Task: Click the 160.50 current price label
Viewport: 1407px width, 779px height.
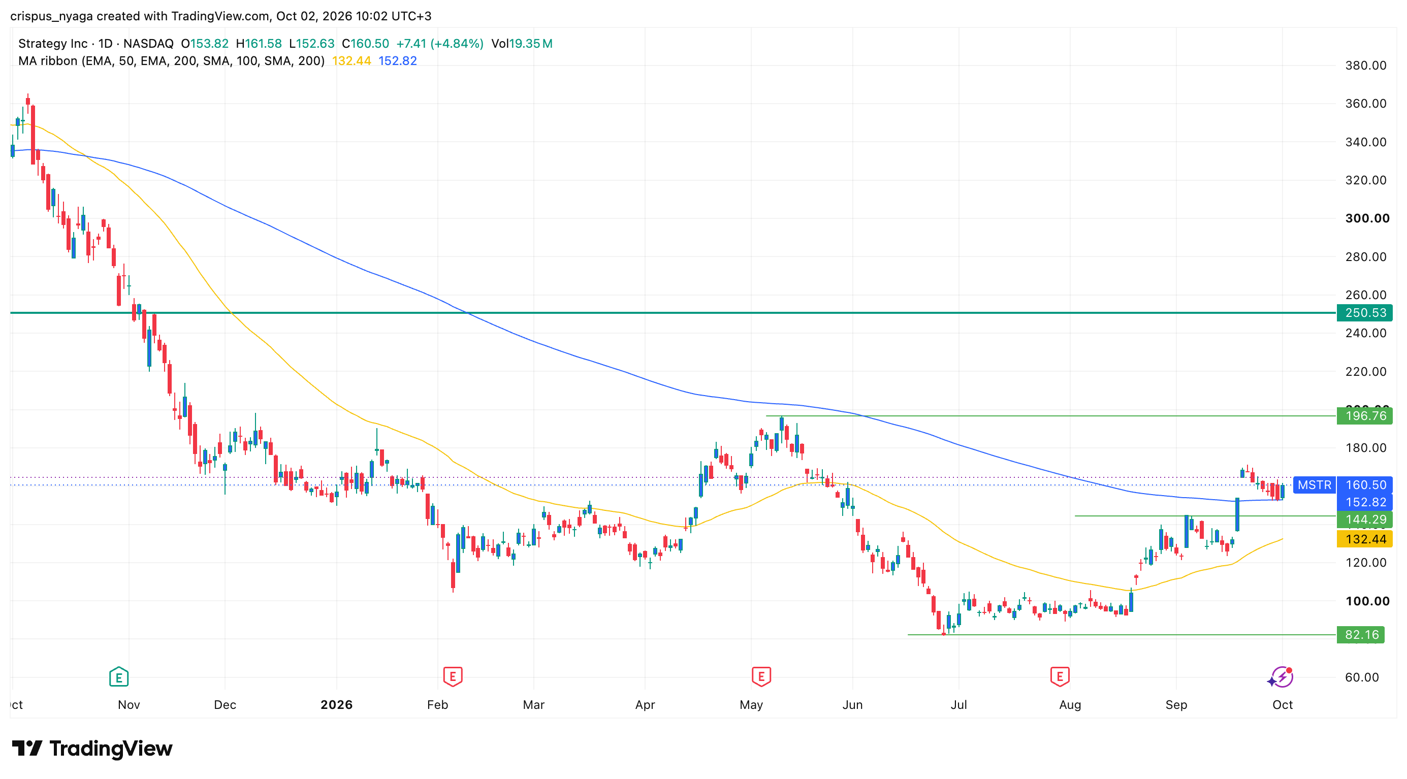Action: [1364, 485]
